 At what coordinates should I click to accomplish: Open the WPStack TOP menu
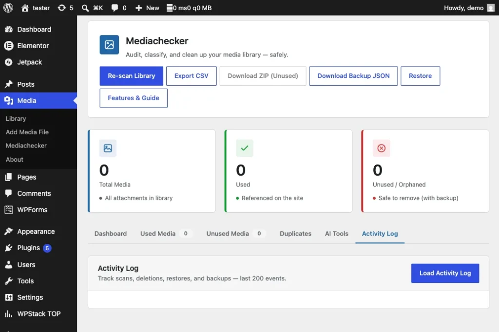tap(38, 314)
